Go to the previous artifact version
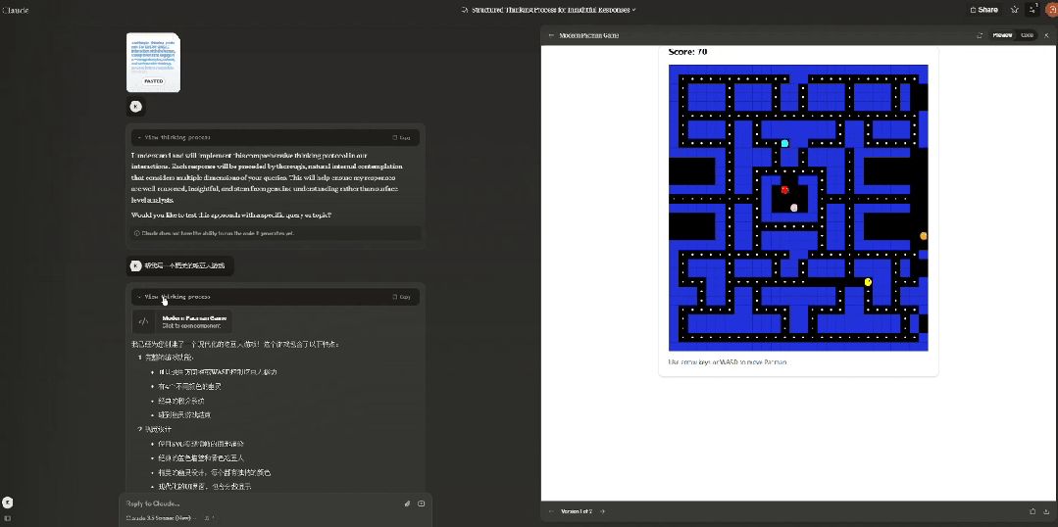 551,511
